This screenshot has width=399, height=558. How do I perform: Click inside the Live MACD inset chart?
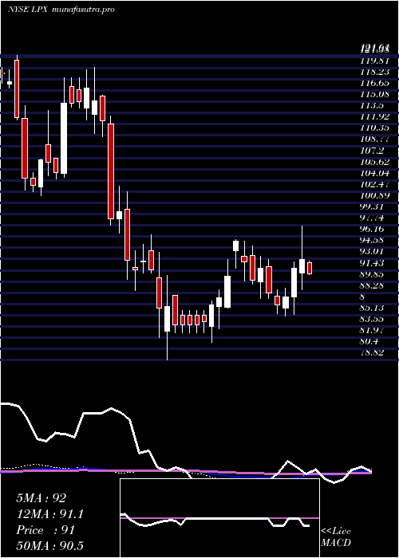tap(219, 518)
